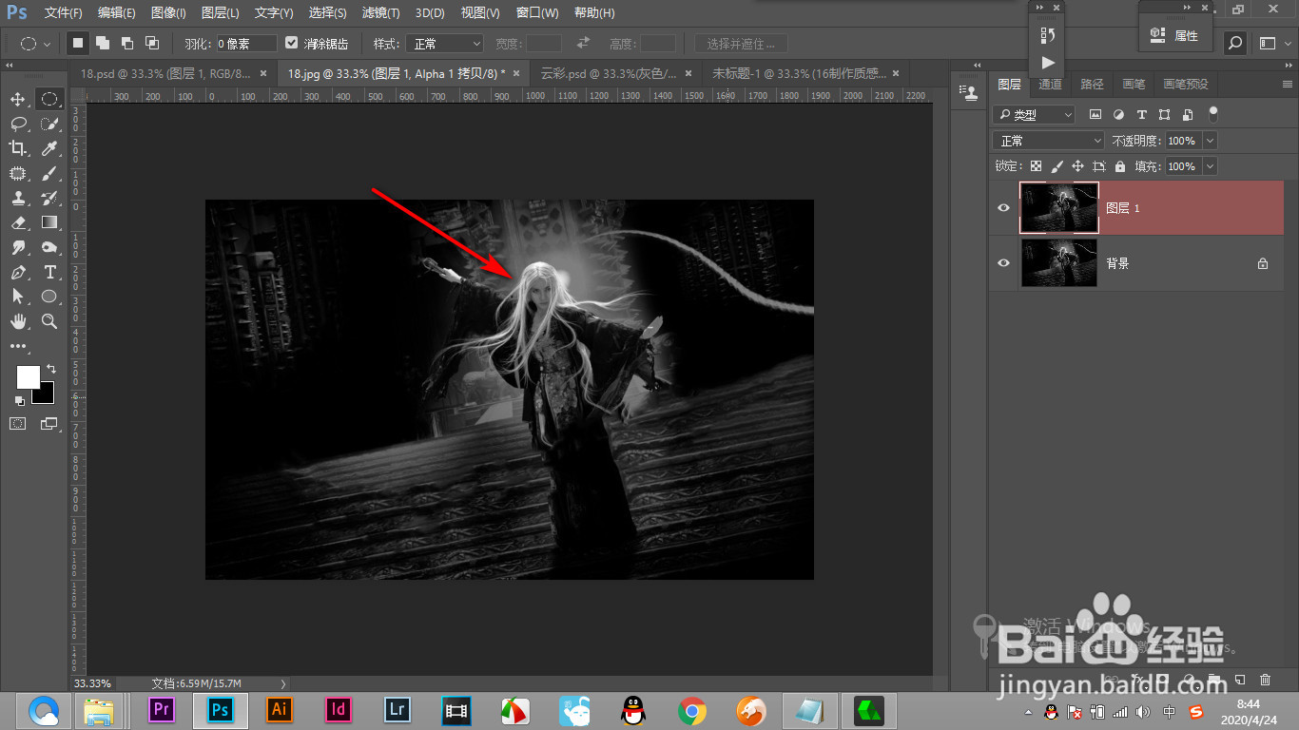The height and width of the screenshot is (730, 1299).
Task: Filter layers by type layers
Action: (x=1141, y=114)
